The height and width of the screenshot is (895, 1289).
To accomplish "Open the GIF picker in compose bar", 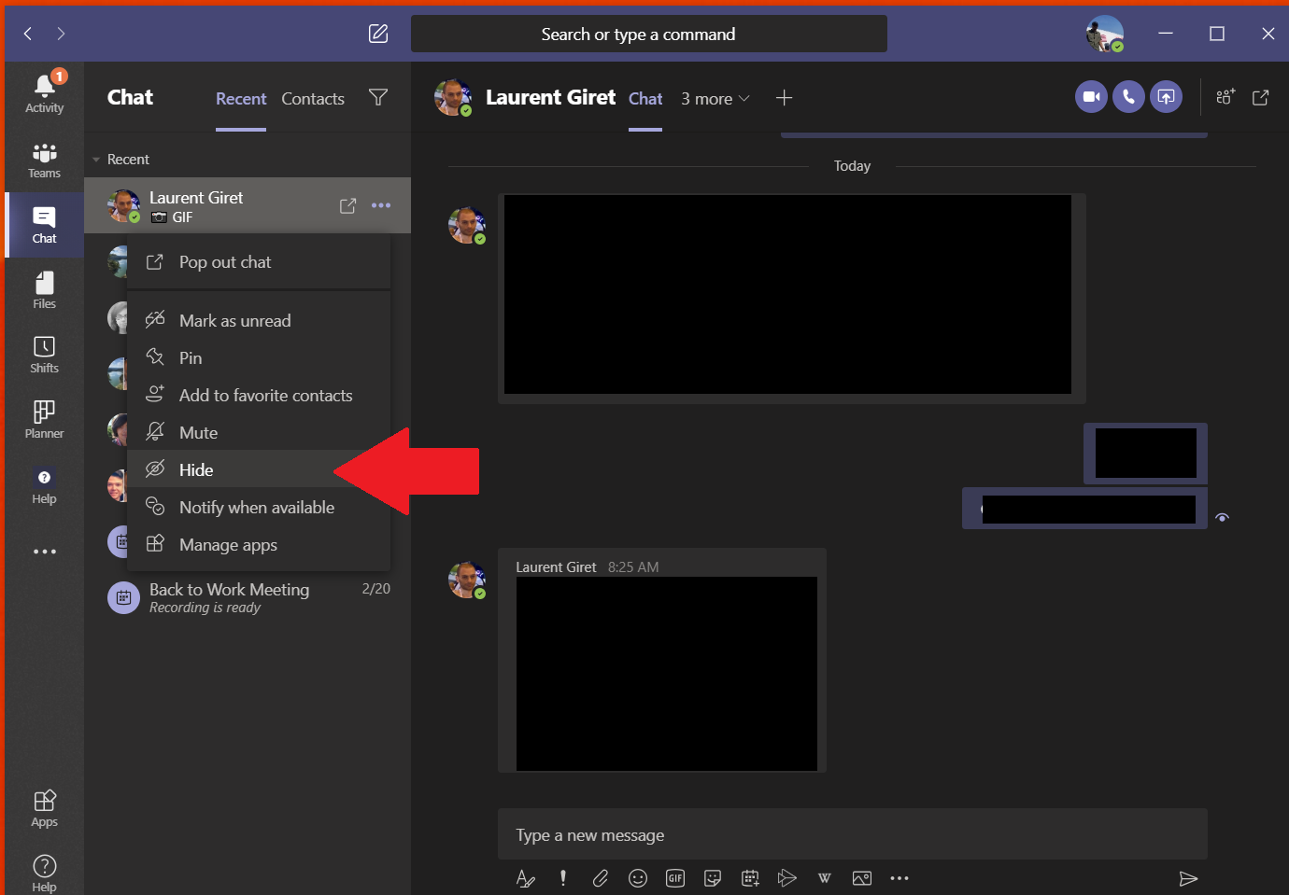I will pos(675,878).
